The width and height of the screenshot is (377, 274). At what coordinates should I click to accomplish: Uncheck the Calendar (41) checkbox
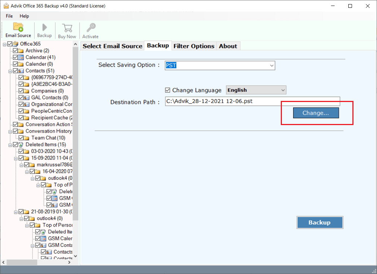(15, 57)
